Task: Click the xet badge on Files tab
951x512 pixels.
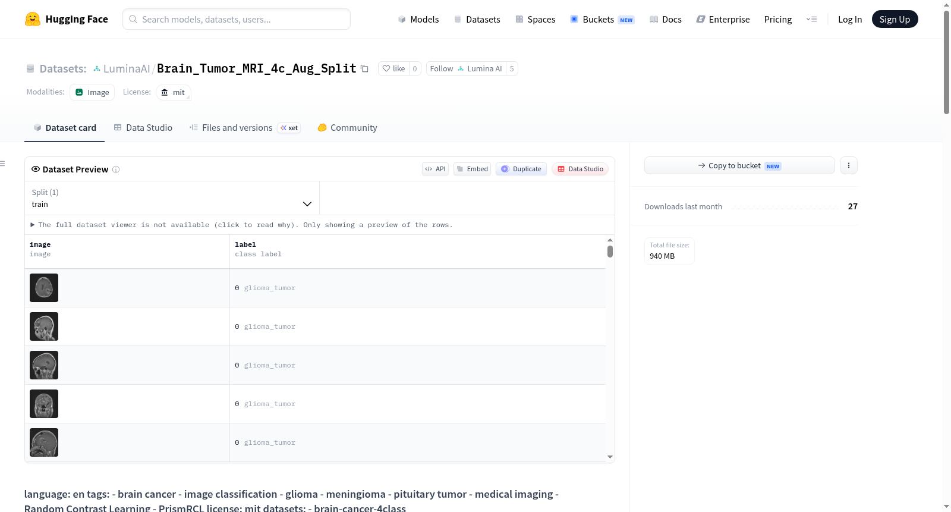Action: tap(289, 128)
